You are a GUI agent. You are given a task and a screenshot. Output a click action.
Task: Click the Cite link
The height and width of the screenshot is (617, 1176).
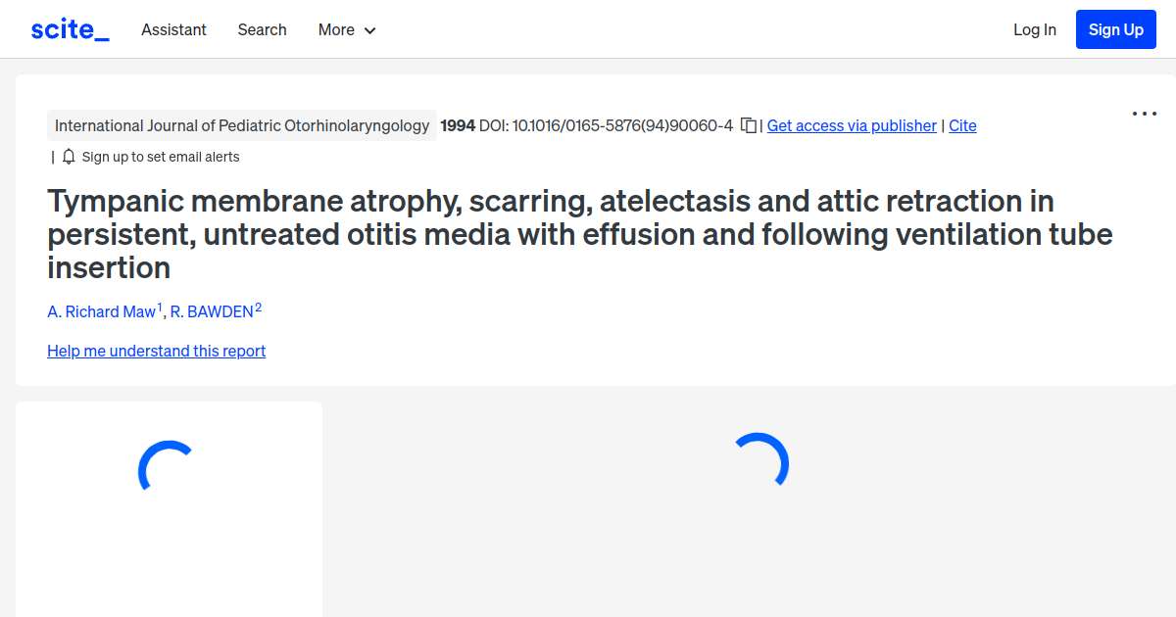(961, 125)
